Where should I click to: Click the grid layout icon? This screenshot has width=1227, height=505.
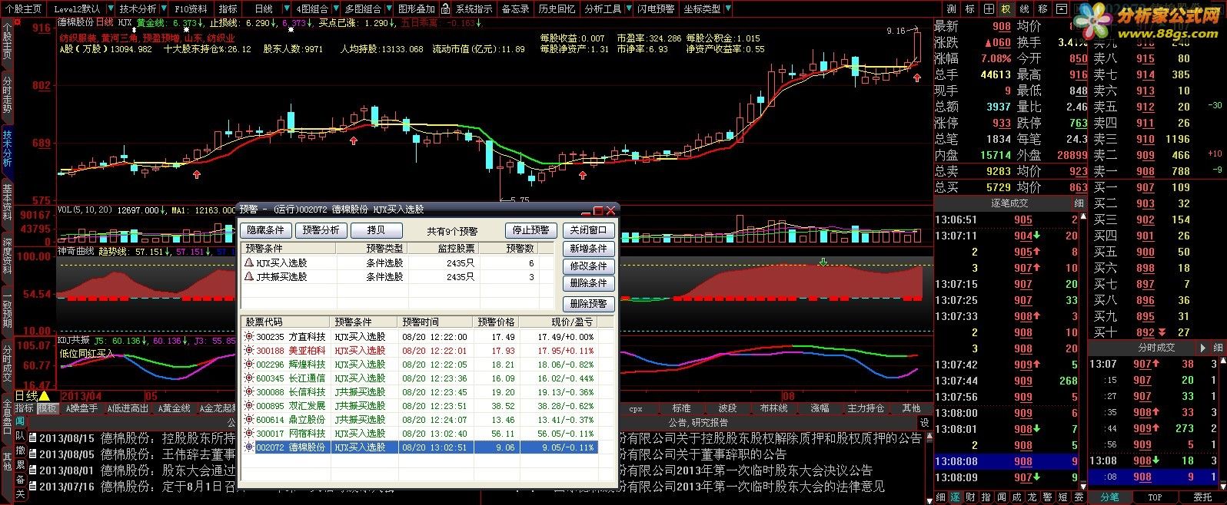(988, 8)
